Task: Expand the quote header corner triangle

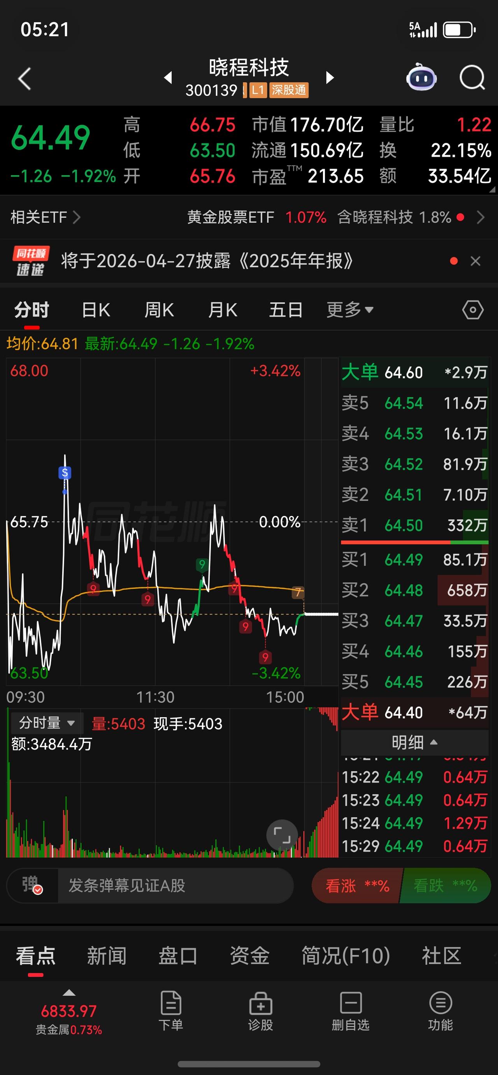Action: point(493,190)
